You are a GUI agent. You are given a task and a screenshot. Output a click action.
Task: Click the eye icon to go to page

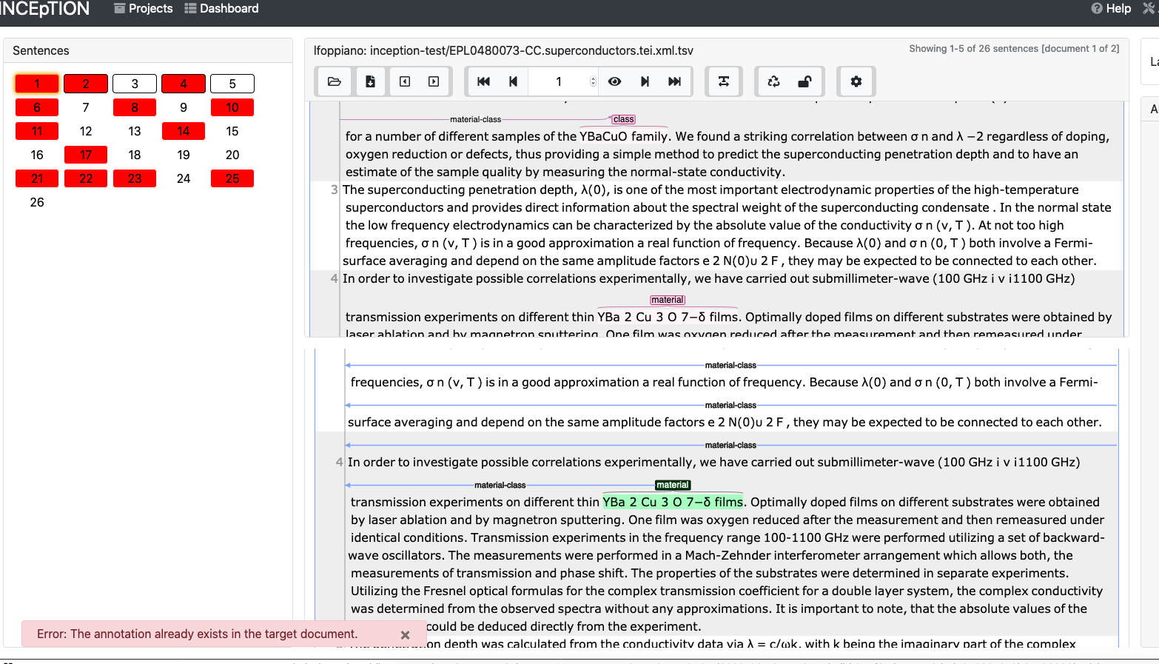614,81
